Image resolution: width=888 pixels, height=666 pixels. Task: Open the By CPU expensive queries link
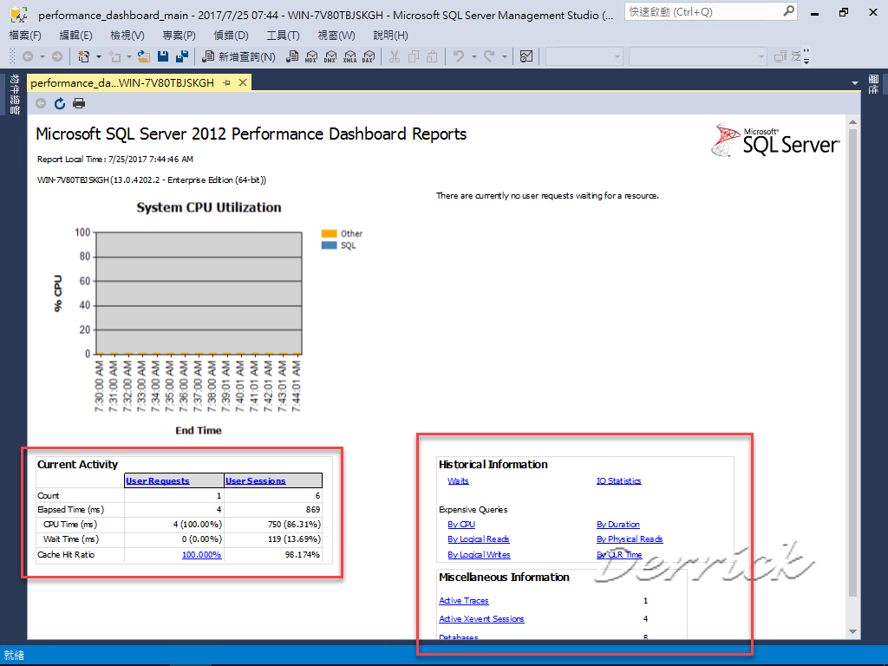point(461,524)
